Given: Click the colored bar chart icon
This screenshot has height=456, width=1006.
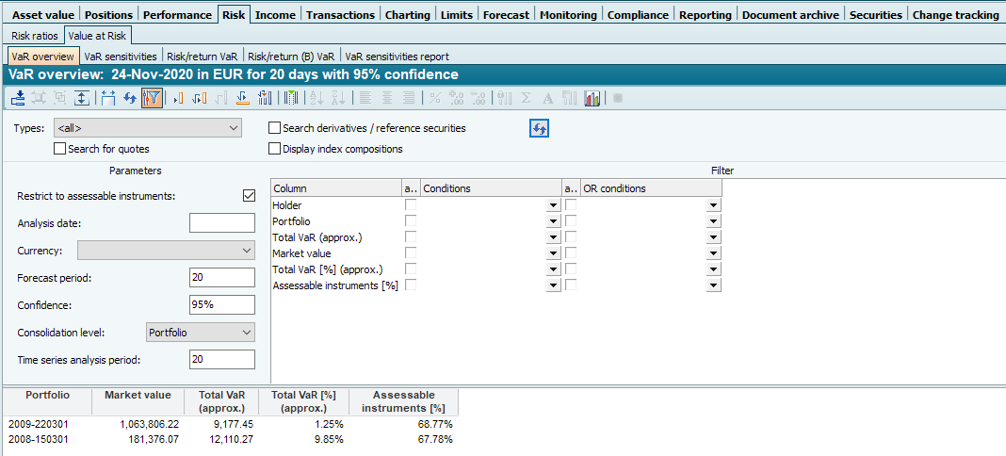Looking at the screenshot, I should 593,98.
